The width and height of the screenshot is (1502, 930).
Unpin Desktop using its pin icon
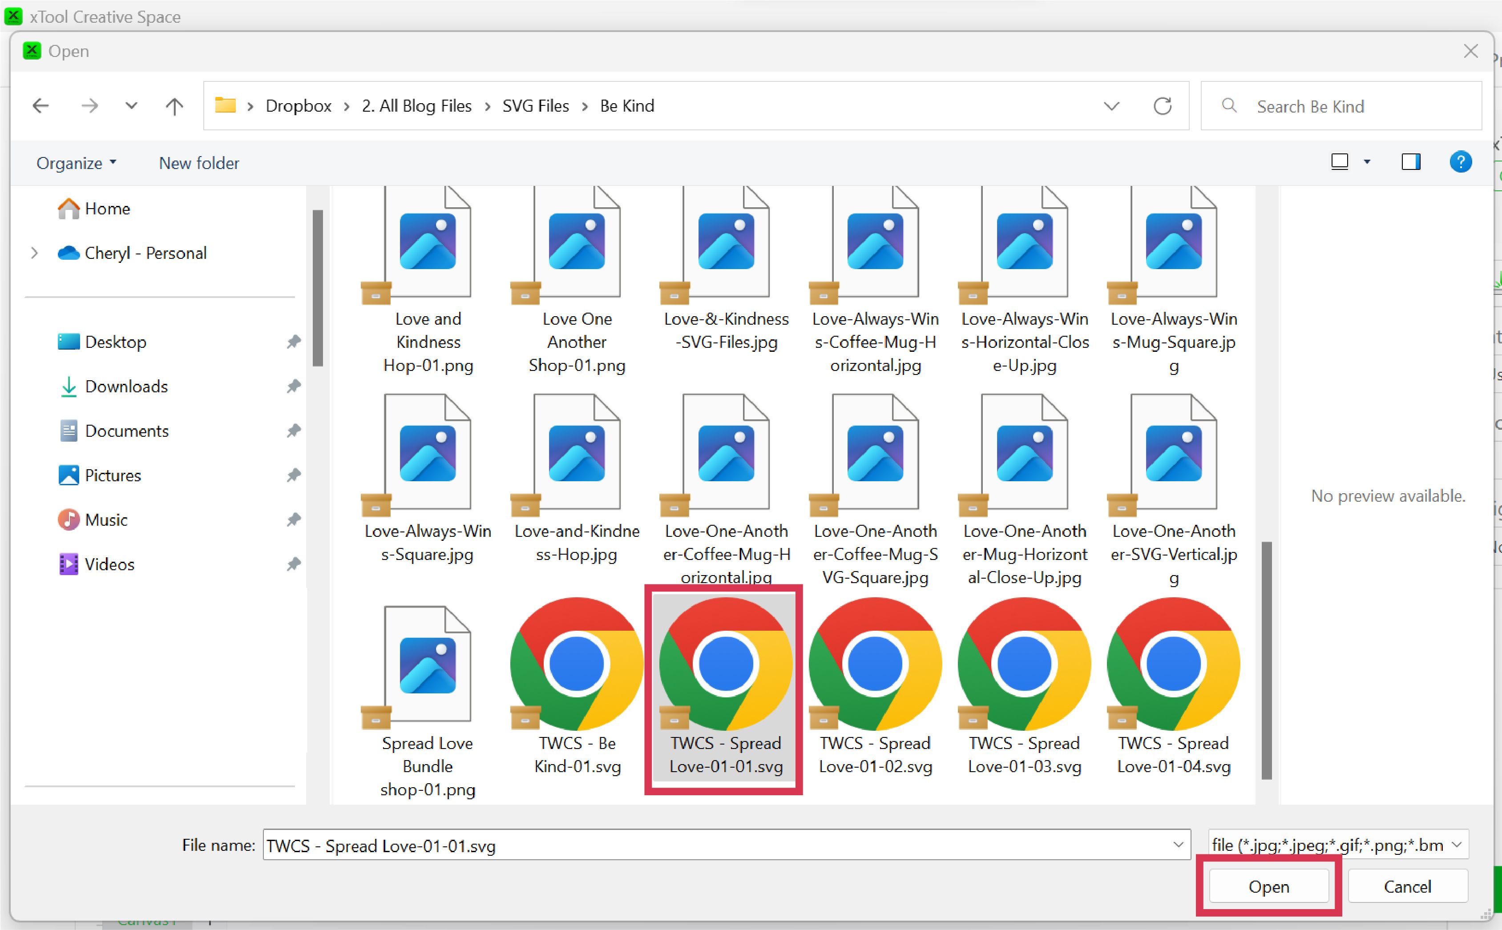pyautogui.click(x=294, y=342)
